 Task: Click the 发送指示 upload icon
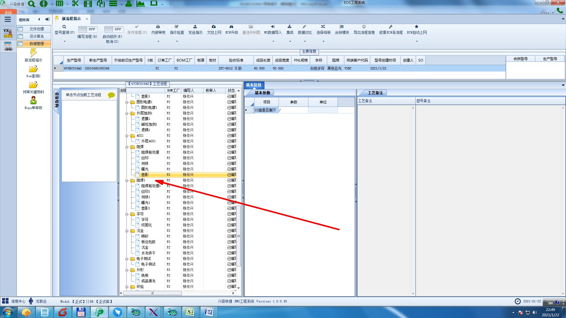point(195,27)
